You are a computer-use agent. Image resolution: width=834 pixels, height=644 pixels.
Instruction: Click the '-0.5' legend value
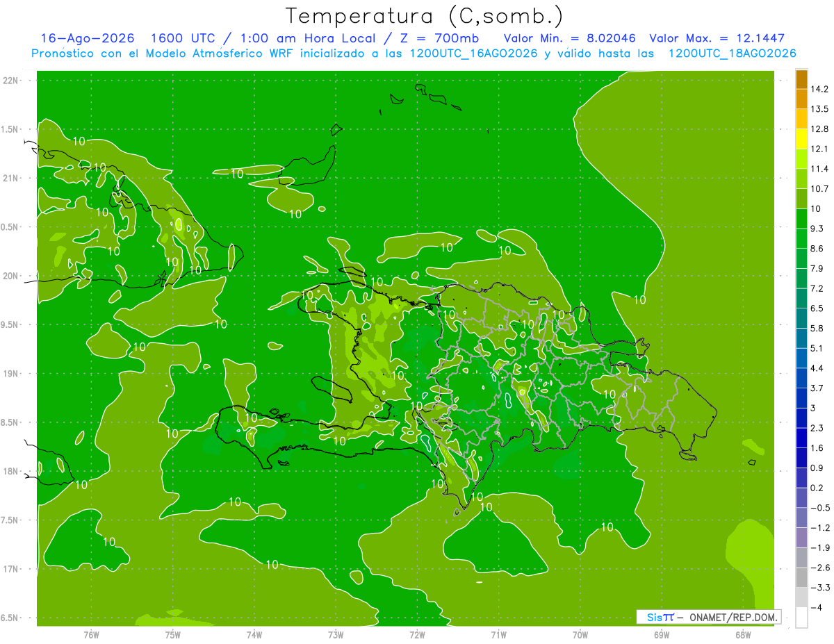click(x=820, y=508)
